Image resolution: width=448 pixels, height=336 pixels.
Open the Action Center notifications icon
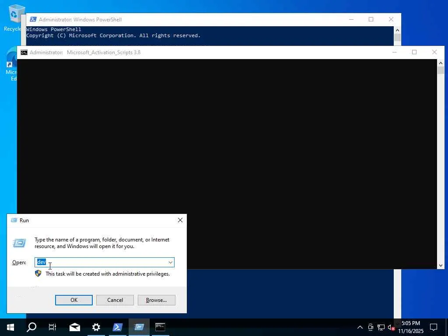point(434,327)
